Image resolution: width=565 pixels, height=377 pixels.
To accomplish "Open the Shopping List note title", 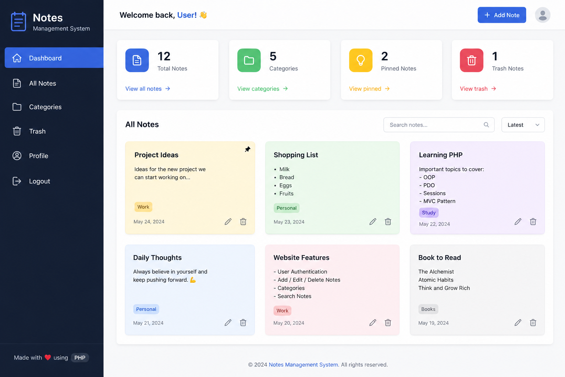I will coord(296,155).
